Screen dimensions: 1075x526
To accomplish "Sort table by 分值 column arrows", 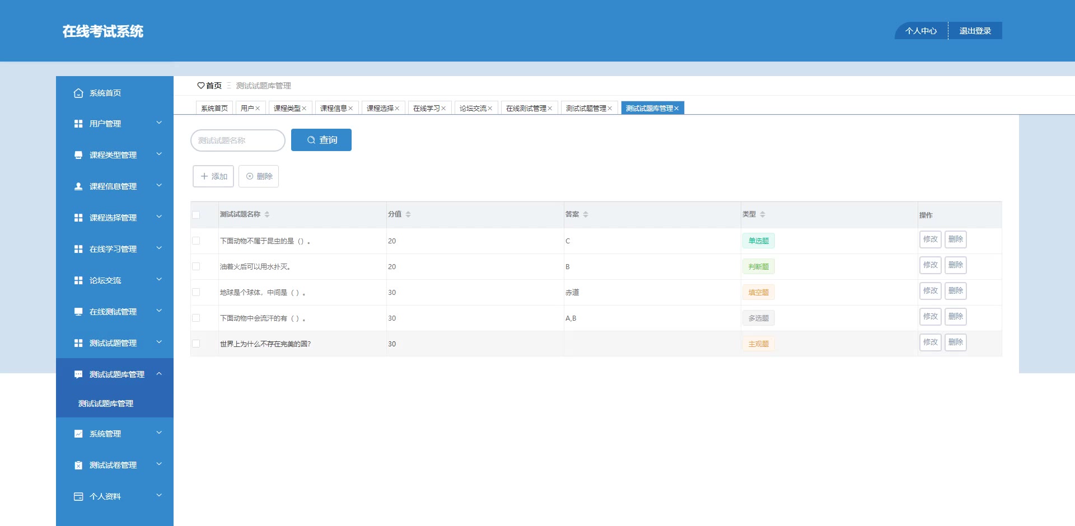I will coord(408,214).
